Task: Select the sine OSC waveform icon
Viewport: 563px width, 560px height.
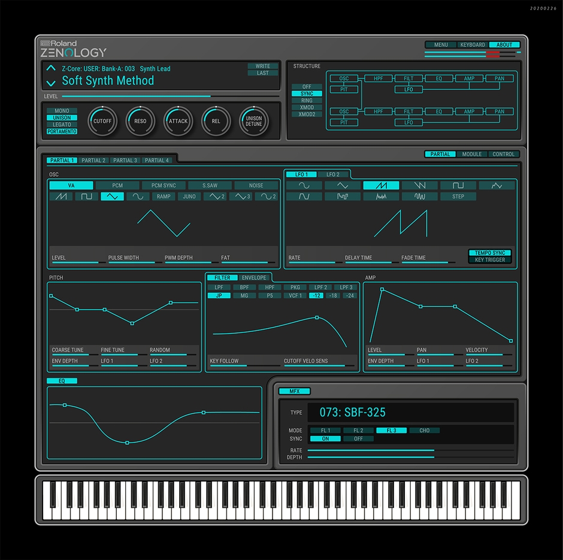Action: [x=138, y=196]
